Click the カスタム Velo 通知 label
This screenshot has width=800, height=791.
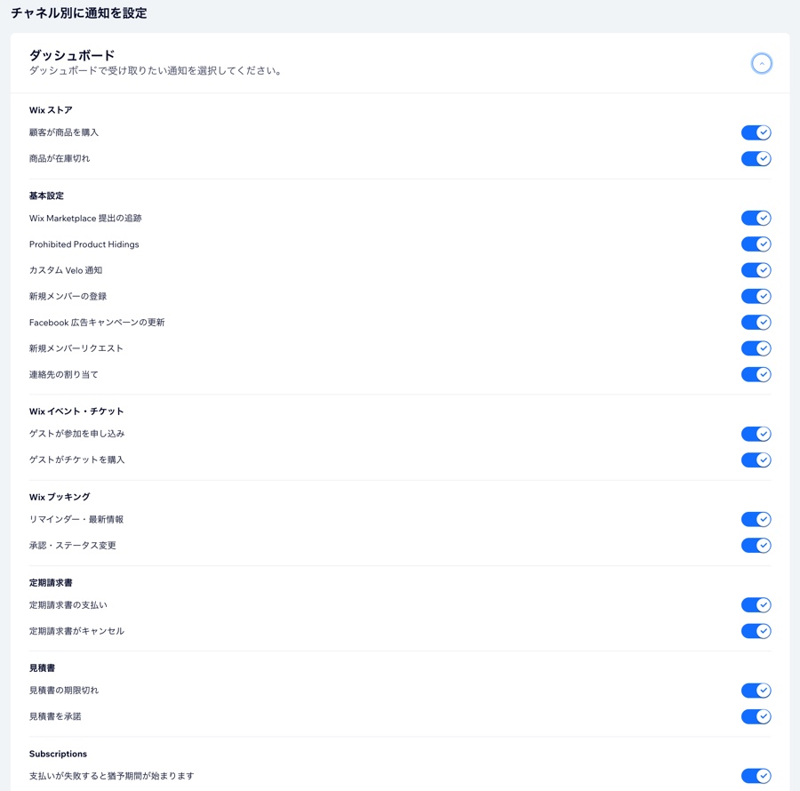click(66, 270)
